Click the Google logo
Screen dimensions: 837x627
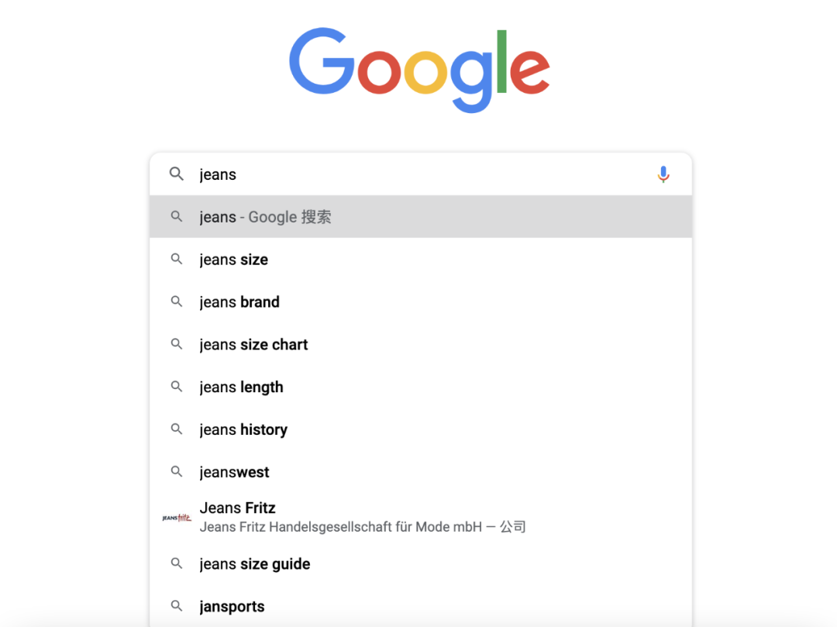[418, 68]
